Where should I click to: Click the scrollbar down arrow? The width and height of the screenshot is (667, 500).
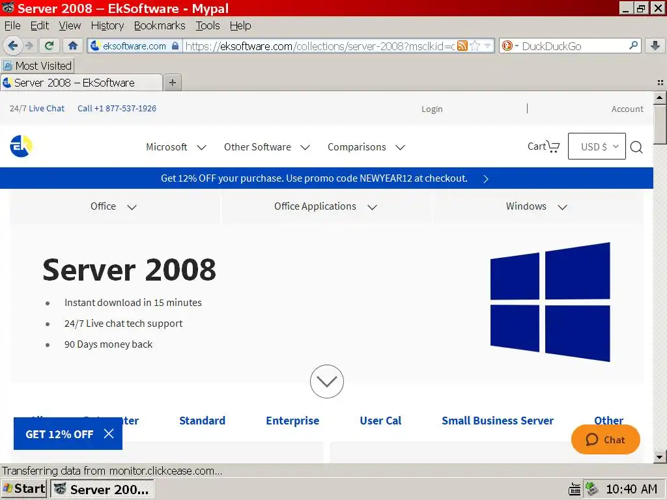(x=660, y=457)
